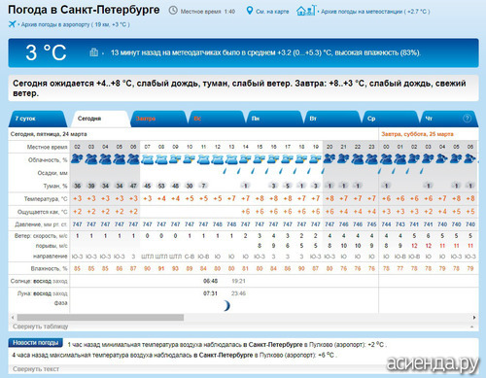Open the Чт forecast tab

point(449,119)
